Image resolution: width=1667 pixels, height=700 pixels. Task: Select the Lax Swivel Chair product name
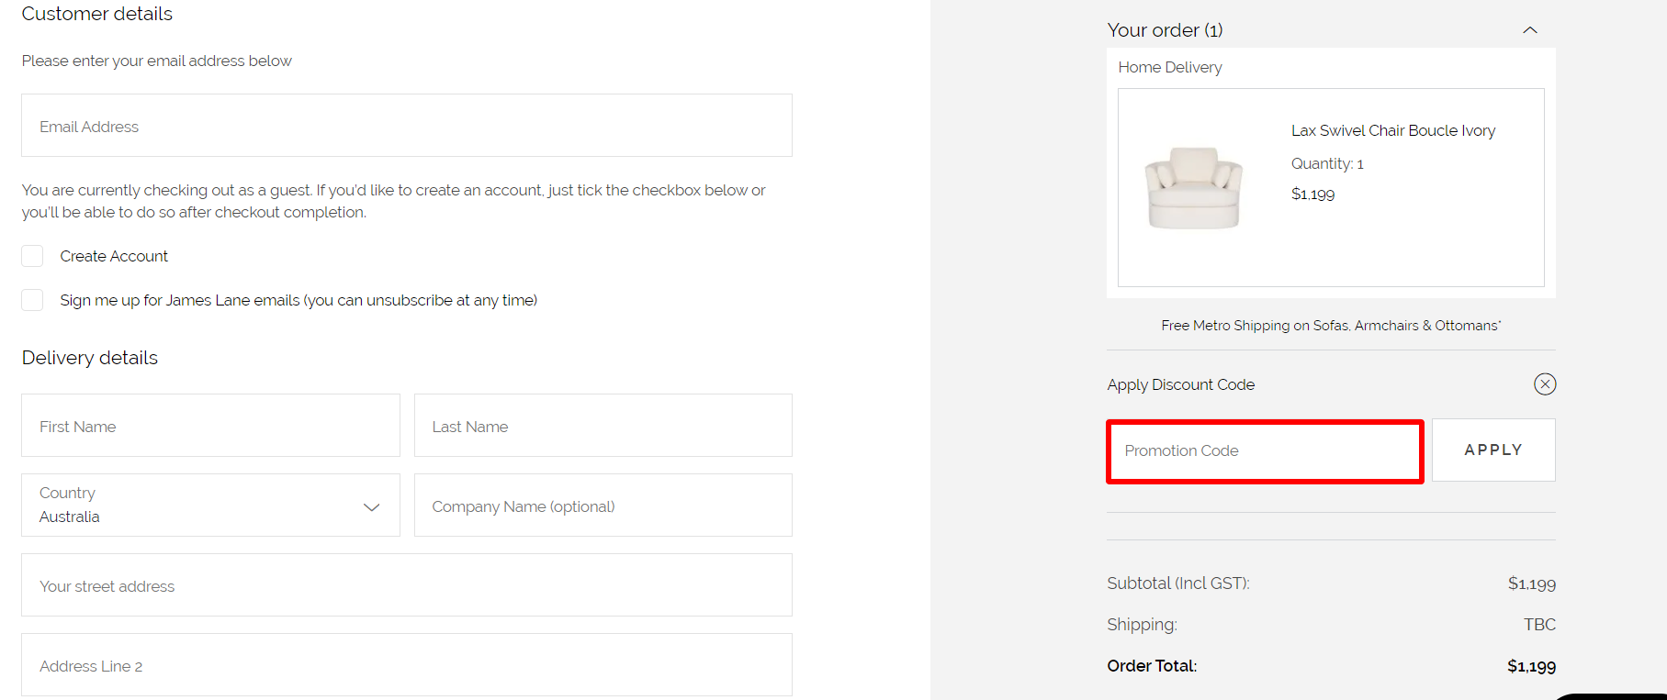pyautogui.click(x=1392, y=130)
